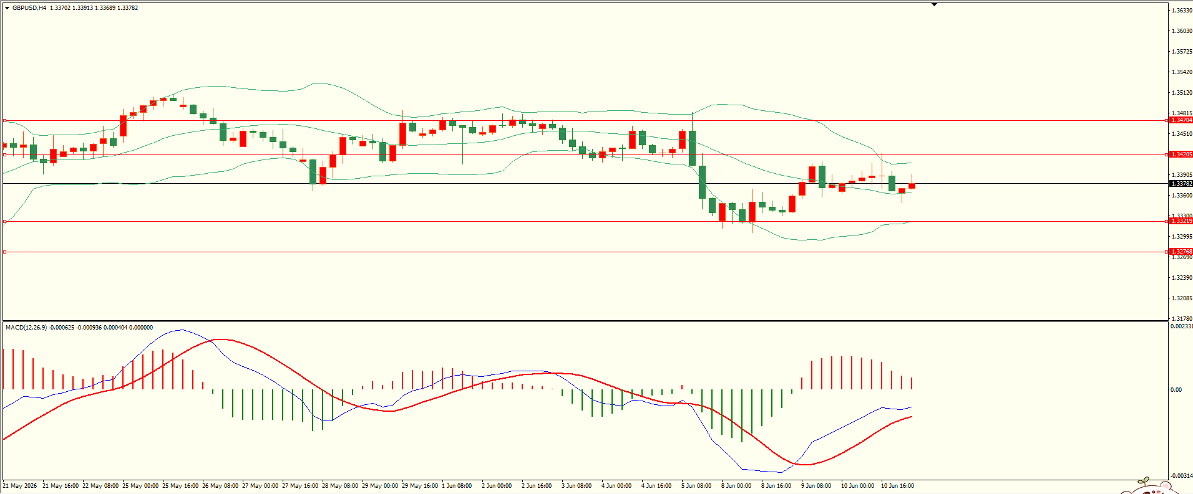Viewport: 1193px width, 494px height.
Task: Click the 2 Jun 16:00 label on time axis
Action: [x=537, y=486]
